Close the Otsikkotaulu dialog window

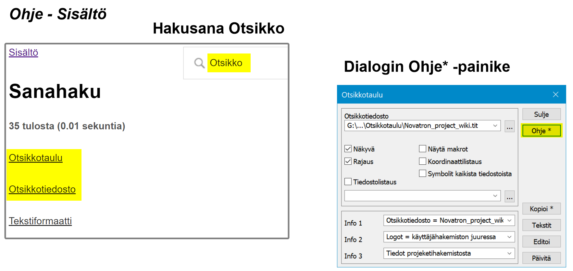[555, 94]
